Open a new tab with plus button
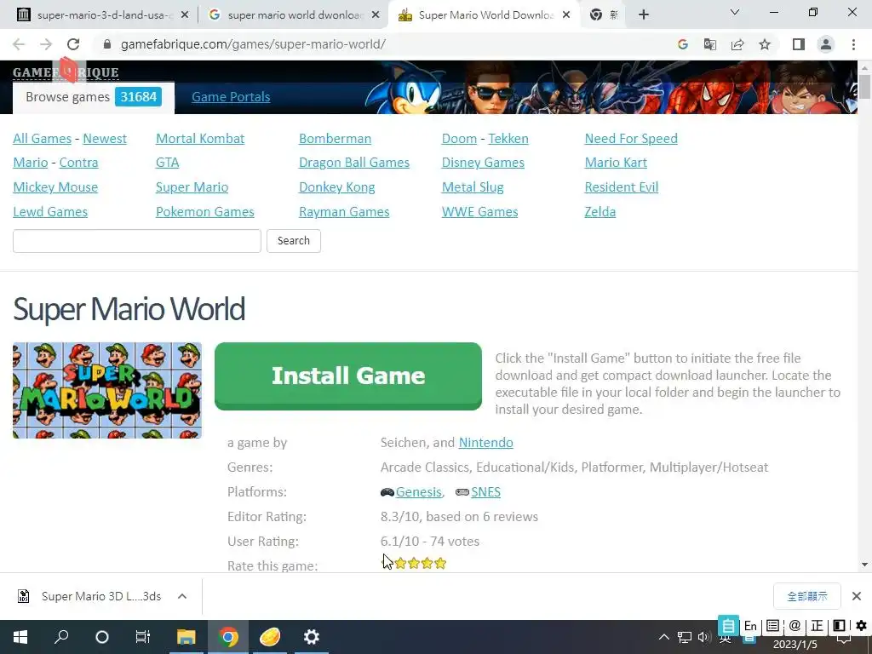Viewport: 872px width, 654px height. pyautogui.click(x=644, y=14)
